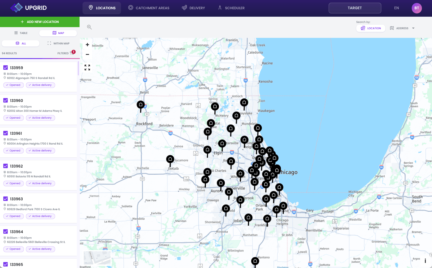Screen dimensions: 432x268
Task: Uncheck location 133963 checkbox
Action: pyautogui.click(x=6, y=199)
